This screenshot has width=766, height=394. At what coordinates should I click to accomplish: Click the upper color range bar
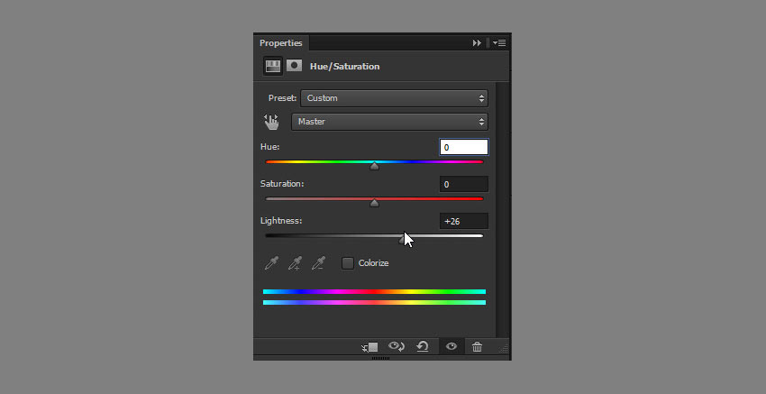point(374,292)
